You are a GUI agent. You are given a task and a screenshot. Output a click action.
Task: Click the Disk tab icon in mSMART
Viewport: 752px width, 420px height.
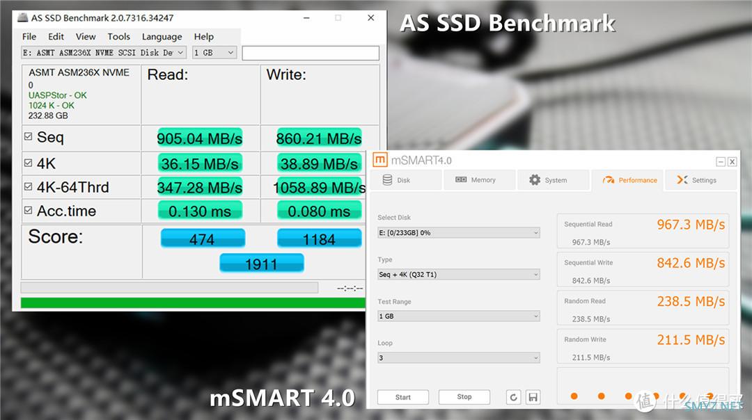(388, 180)
